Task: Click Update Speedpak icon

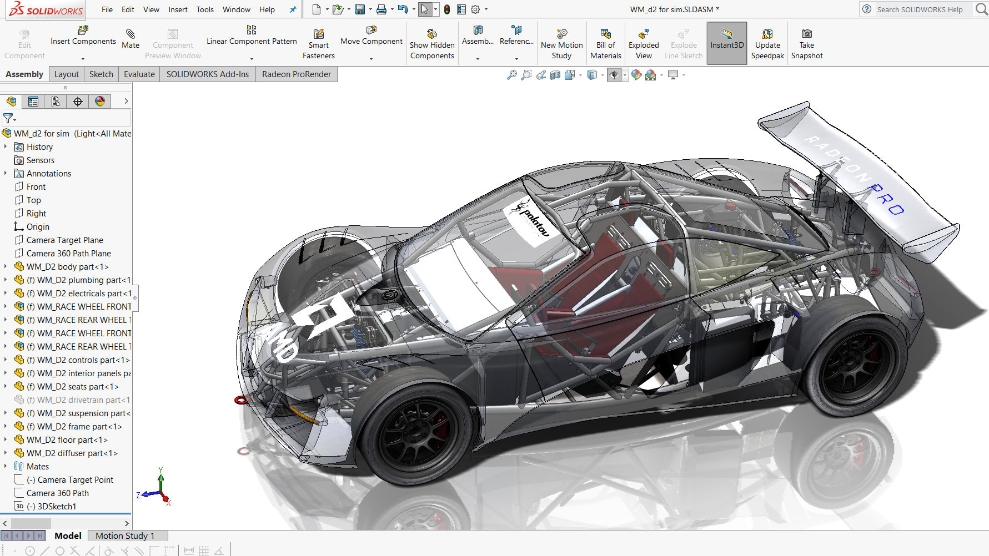Action: click(x=767, y=34)
